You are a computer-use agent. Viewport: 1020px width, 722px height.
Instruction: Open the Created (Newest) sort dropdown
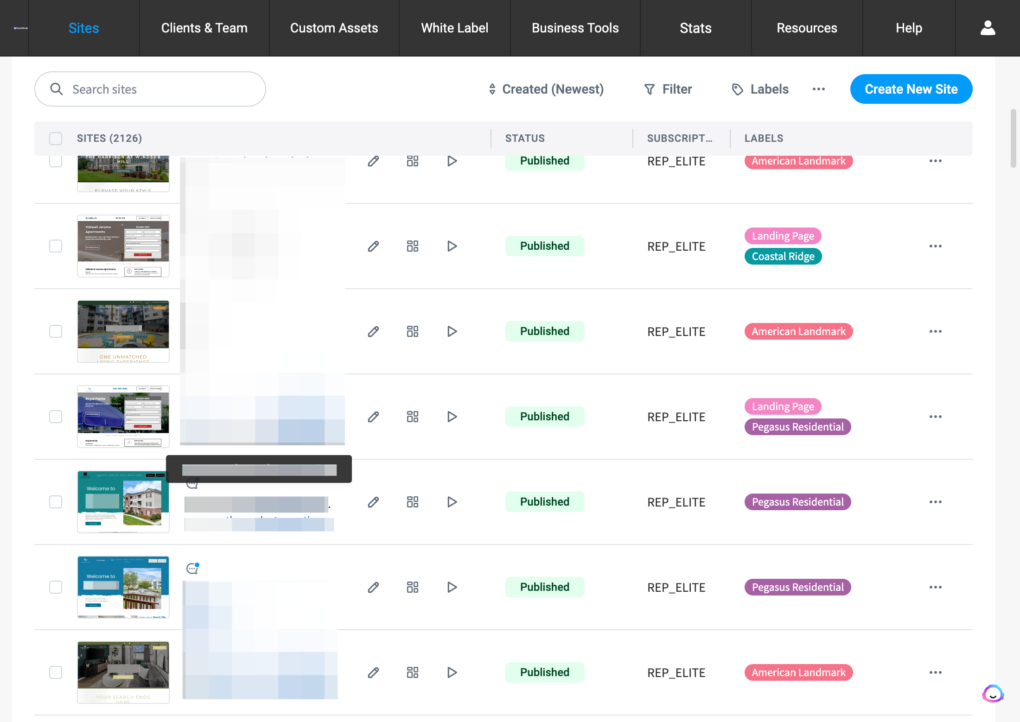tap(546, 89)
